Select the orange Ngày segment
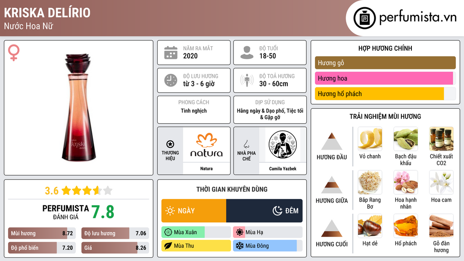 coord(194,211)
